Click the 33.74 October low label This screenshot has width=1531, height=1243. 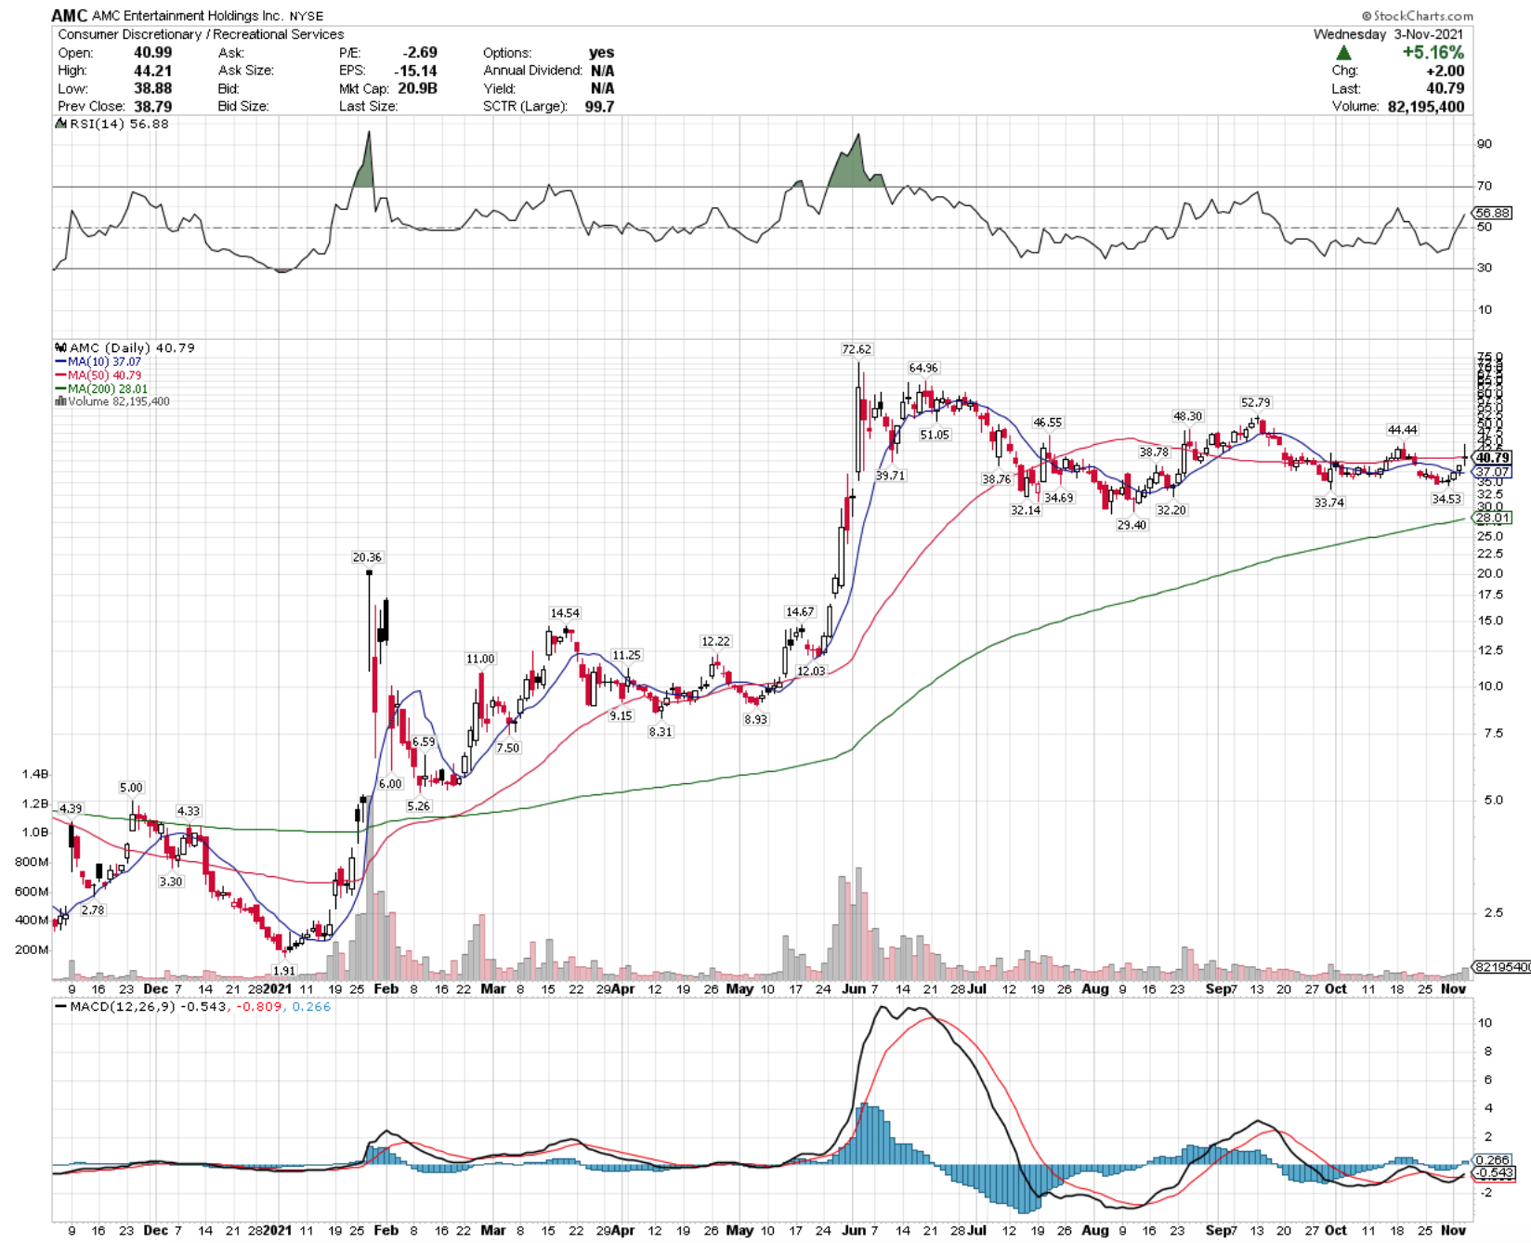click(x=1328, y=503)
